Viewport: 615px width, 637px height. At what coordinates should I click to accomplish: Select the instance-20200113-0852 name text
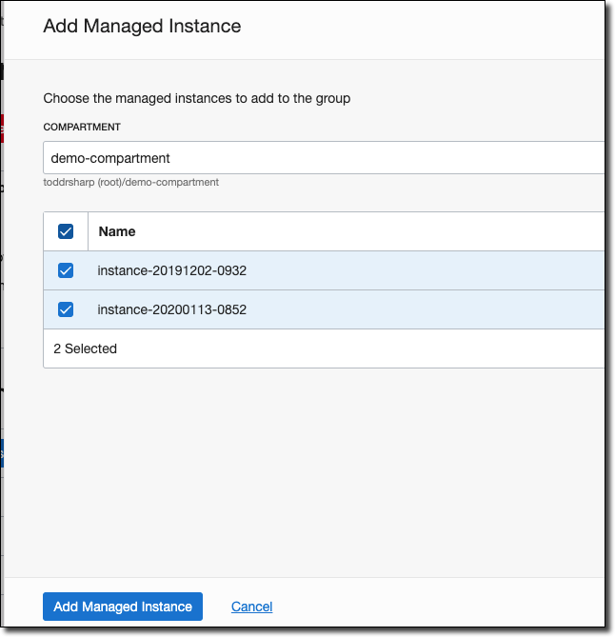click(x=172, y=309)
